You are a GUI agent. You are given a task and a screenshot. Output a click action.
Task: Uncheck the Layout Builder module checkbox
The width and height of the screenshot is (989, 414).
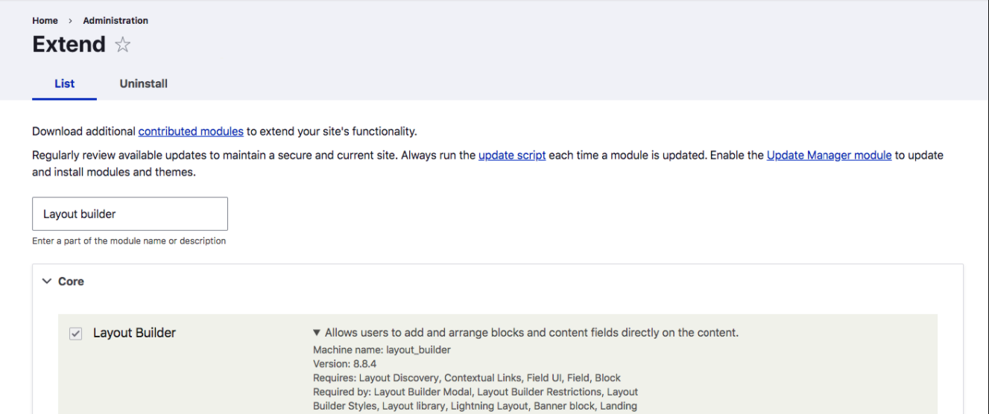click(75, 334)
